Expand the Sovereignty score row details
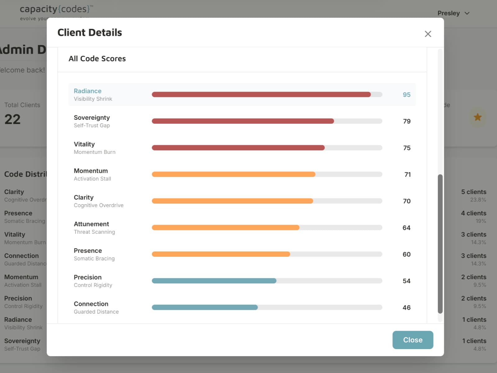This screenshot has height=373, width=497. pyautogui.click(x=92, y=121)
